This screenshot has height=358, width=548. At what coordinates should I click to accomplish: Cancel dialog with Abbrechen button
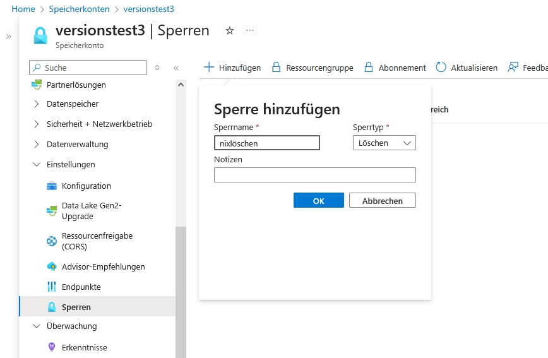[382, 201]
